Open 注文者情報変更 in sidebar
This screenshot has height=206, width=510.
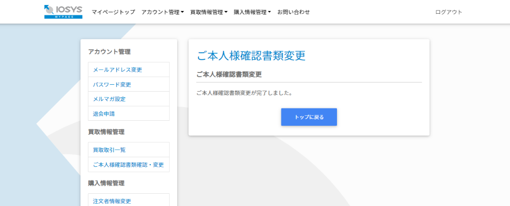[112, 201]
